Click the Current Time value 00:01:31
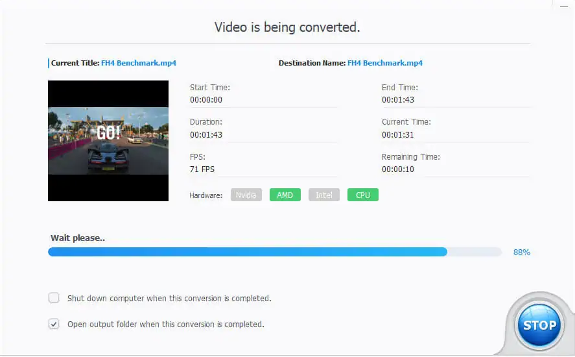 click(x=398, y=135)
